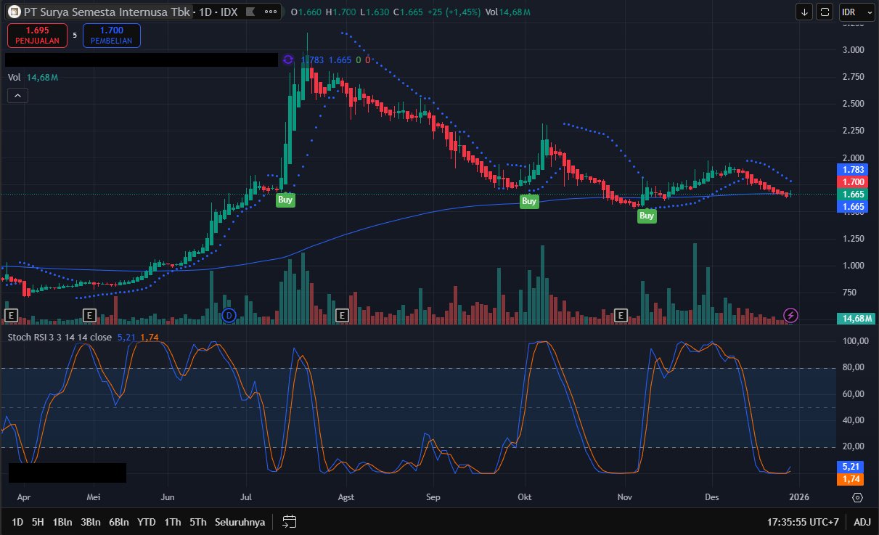
Task: Open the go-to-date calendar icon
Action: point(290,521)
